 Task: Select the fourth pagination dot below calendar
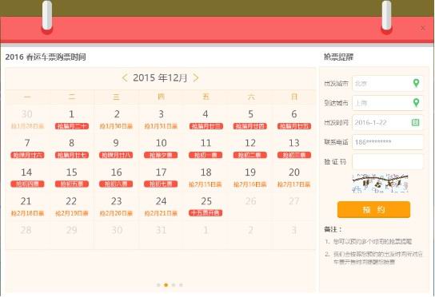tap(181, 285)
